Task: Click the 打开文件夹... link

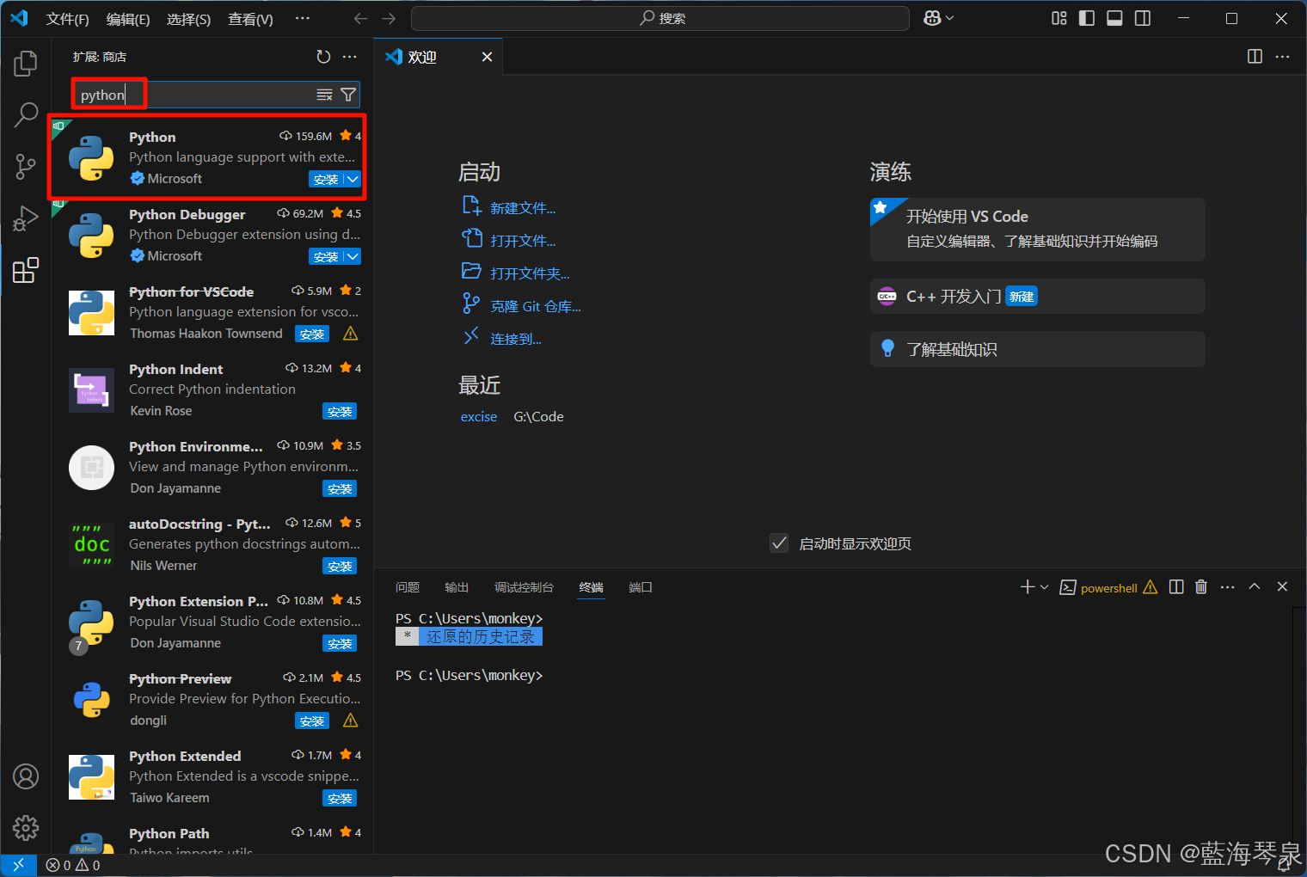Action: [x=530, y=273]
